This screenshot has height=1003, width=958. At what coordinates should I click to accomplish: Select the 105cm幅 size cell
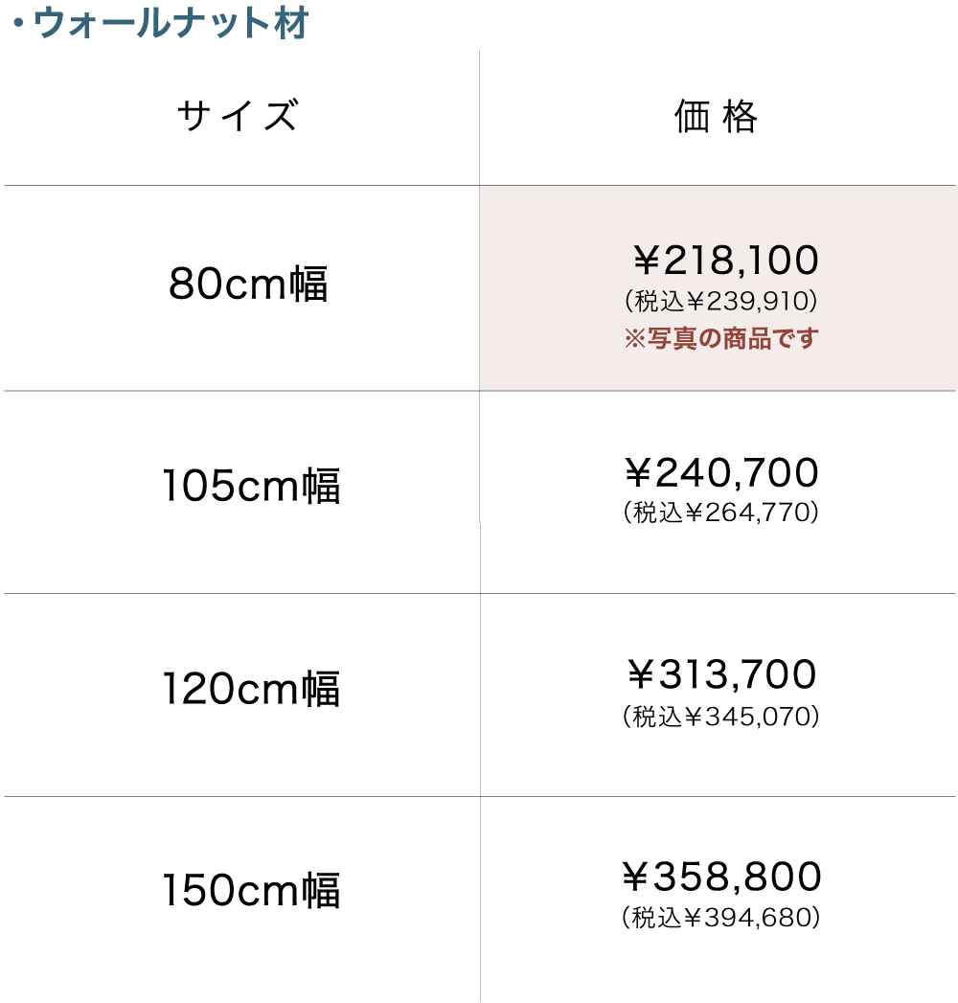251,487
